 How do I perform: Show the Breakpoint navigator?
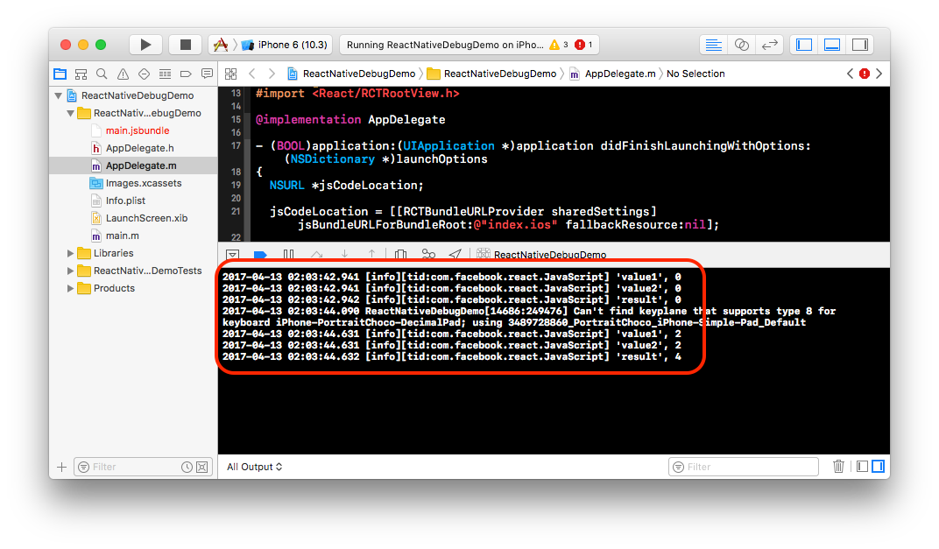(x=186, y=74)
